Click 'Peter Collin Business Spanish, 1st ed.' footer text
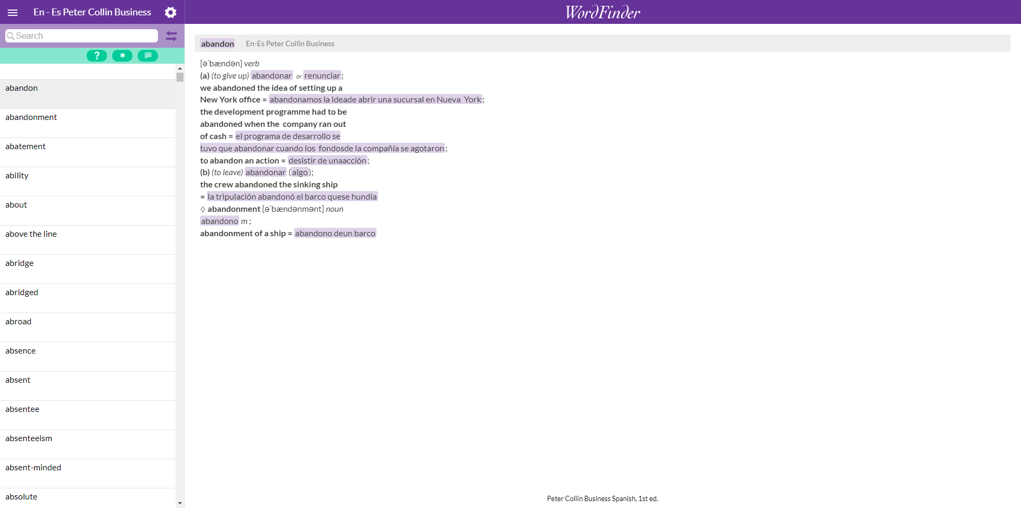This screenshot has height=508, width=1021. (602, 498)
